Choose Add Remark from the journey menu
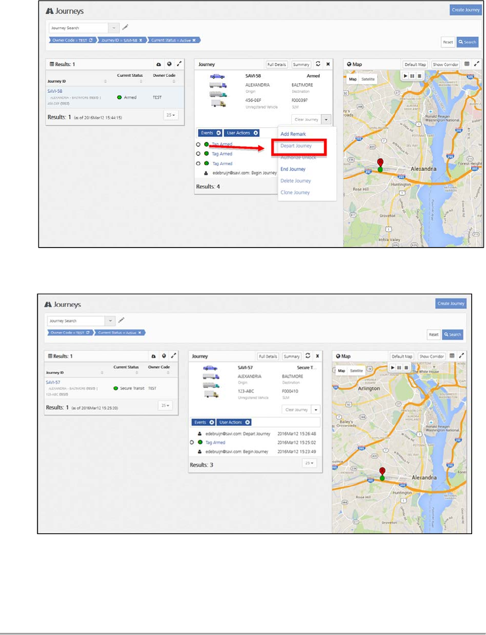The width and height of the screenshot is (486, 635). [x=293, y=134]
